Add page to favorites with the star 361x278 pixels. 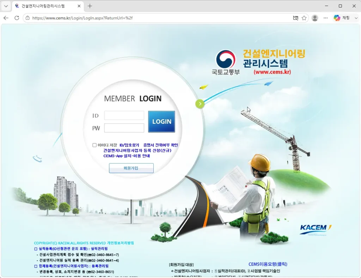pos(304,18)
